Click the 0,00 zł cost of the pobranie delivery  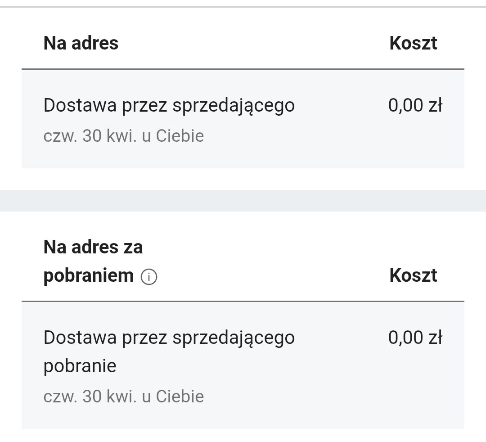415,338
